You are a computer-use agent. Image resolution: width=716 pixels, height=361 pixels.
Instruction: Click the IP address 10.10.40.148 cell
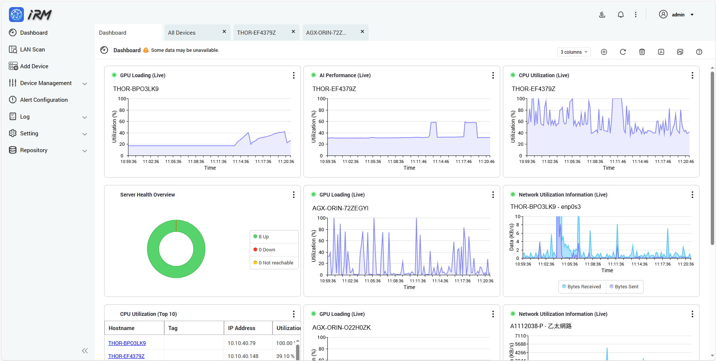click(243, 356)
